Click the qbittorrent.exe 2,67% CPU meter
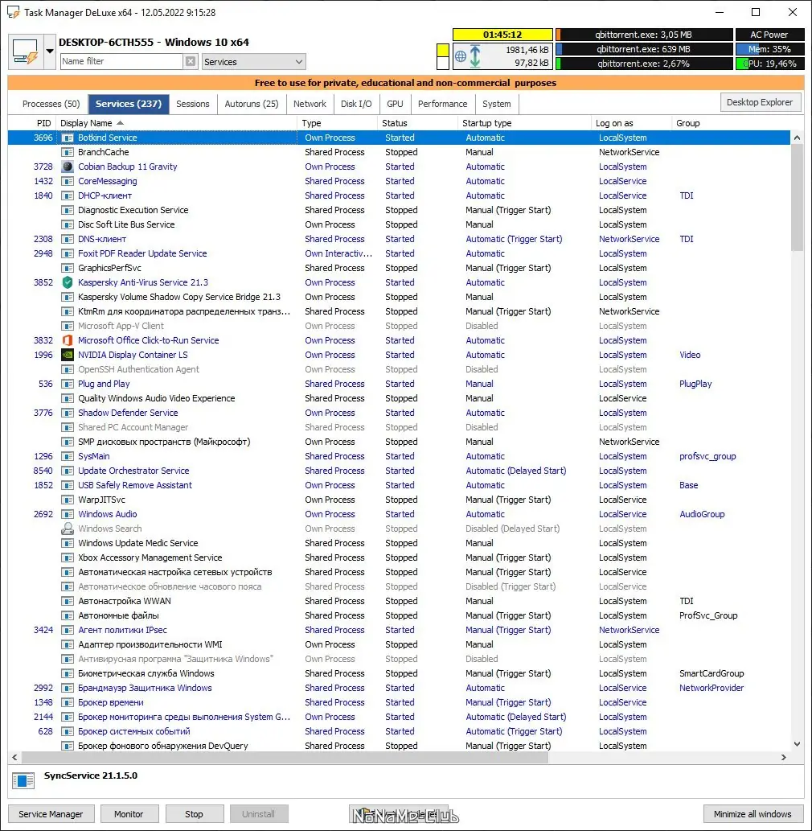 click(x=643, y=63)
